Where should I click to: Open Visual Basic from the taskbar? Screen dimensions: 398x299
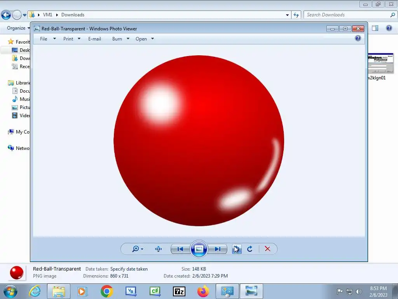131,291
